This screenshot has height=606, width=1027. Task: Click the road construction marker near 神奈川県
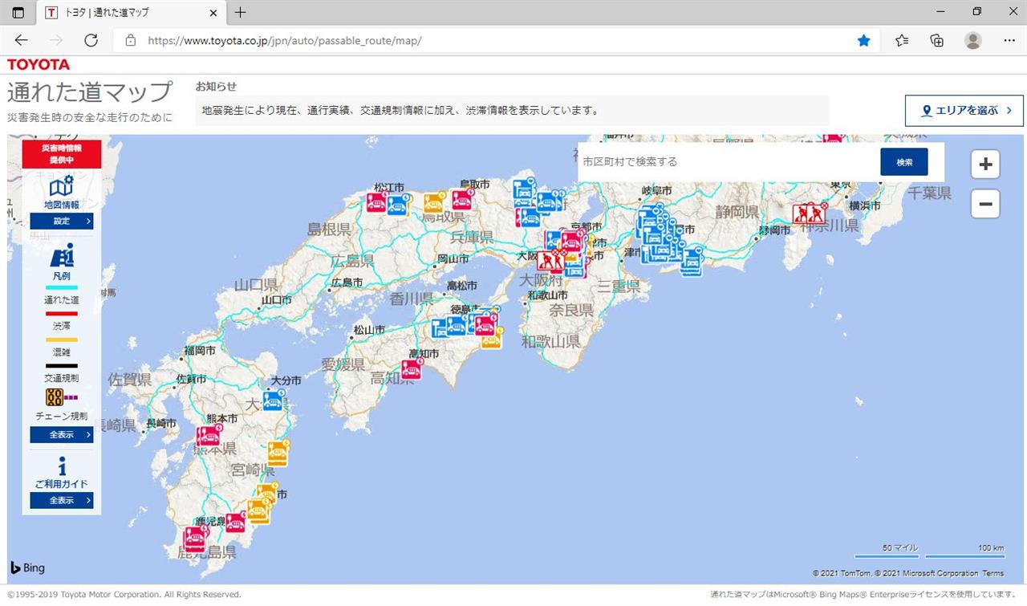point(810,214)
